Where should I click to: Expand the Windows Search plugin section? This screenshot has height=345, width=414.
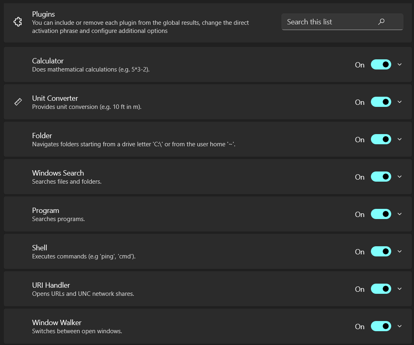399,176
